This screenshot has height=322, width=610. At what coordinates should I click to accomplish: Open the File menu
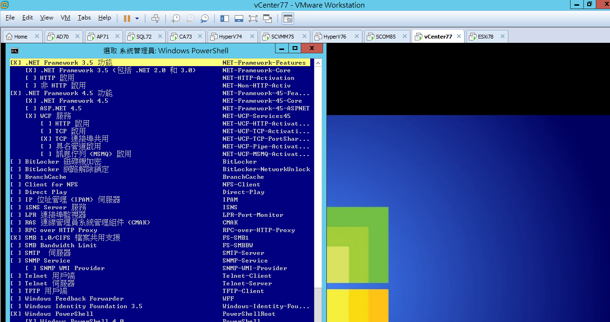tap(10, 18)
